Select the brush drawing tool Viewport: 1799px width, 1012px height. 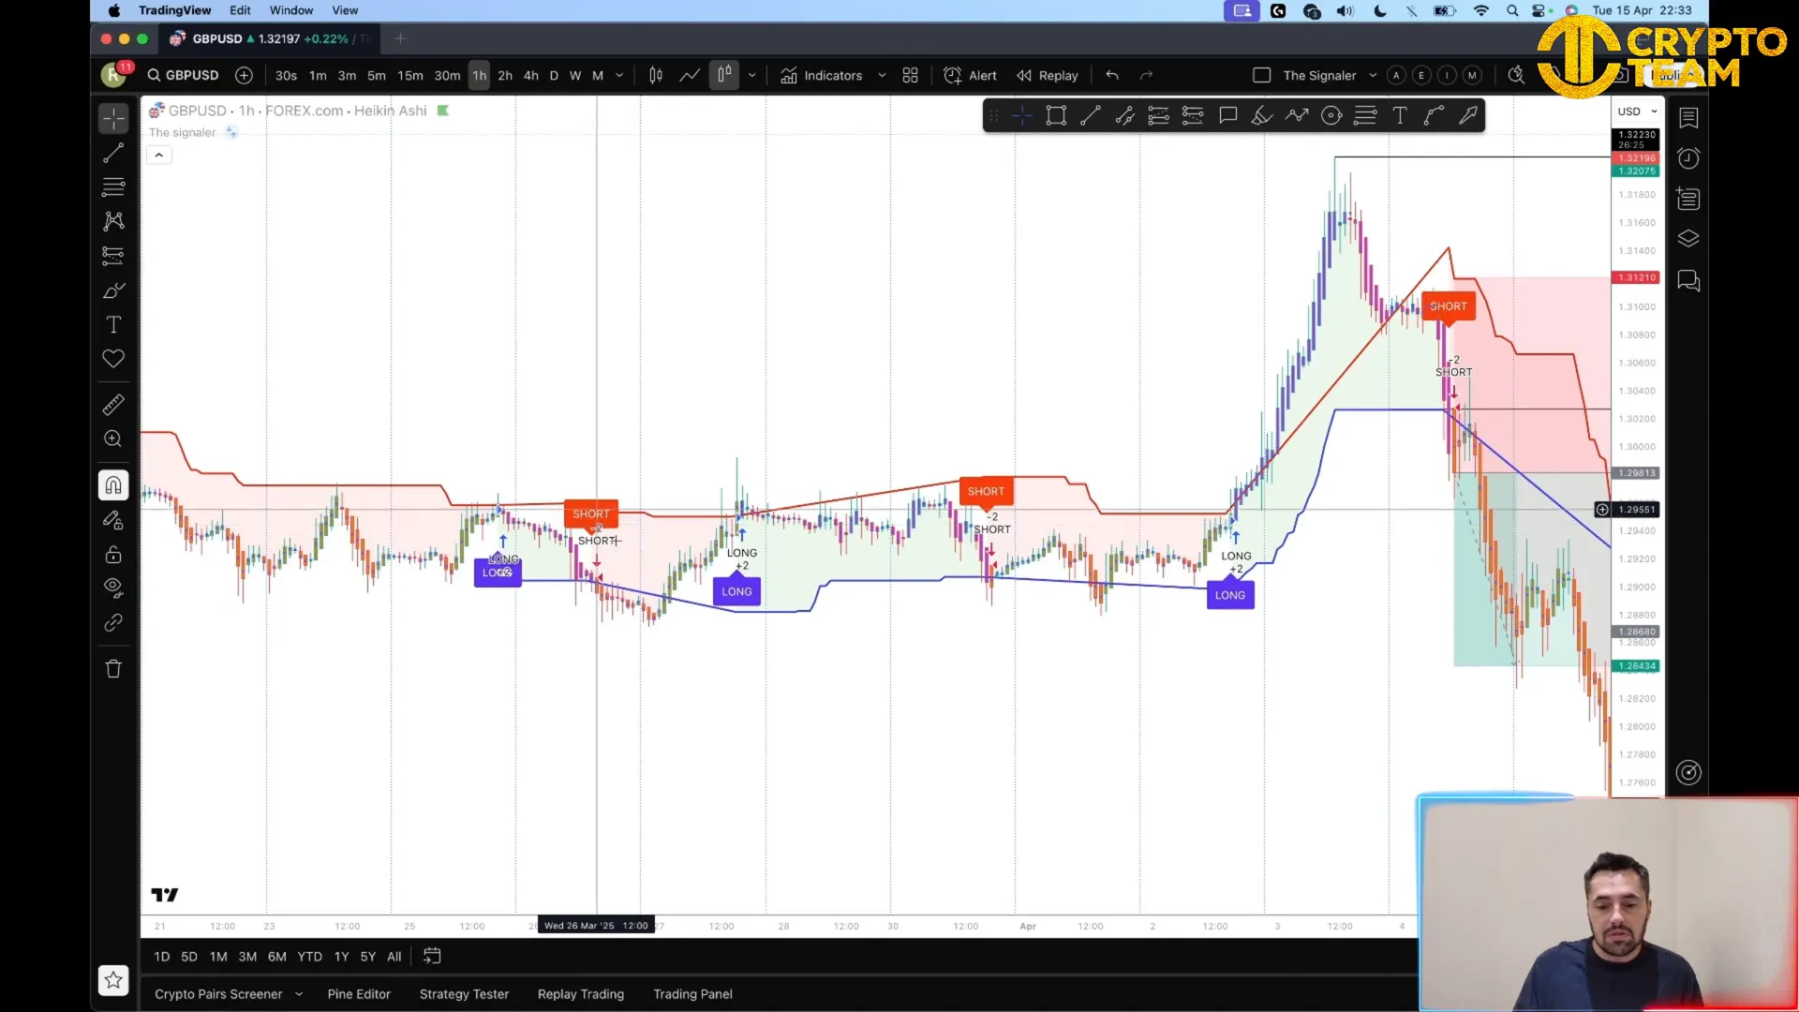113,290
